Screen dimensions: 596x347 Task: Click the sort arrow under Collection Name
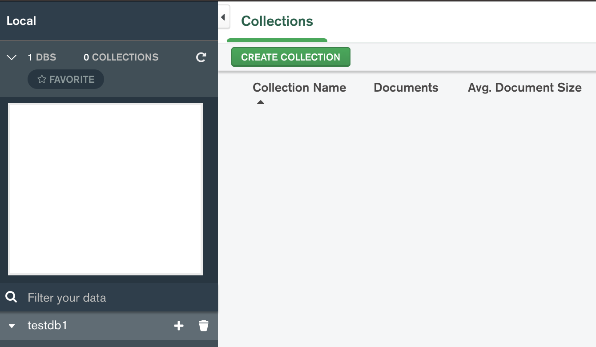point(261,102)
